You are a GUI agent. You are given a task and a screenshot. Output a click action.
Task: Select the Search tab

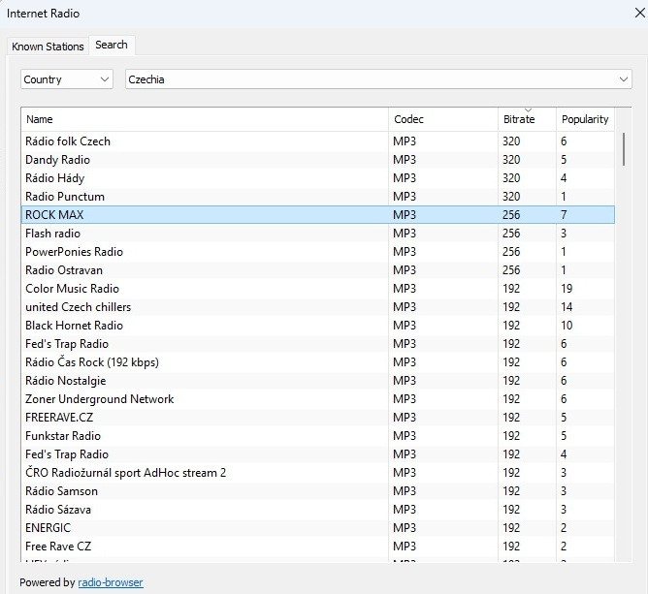click(x=112, y=45)
